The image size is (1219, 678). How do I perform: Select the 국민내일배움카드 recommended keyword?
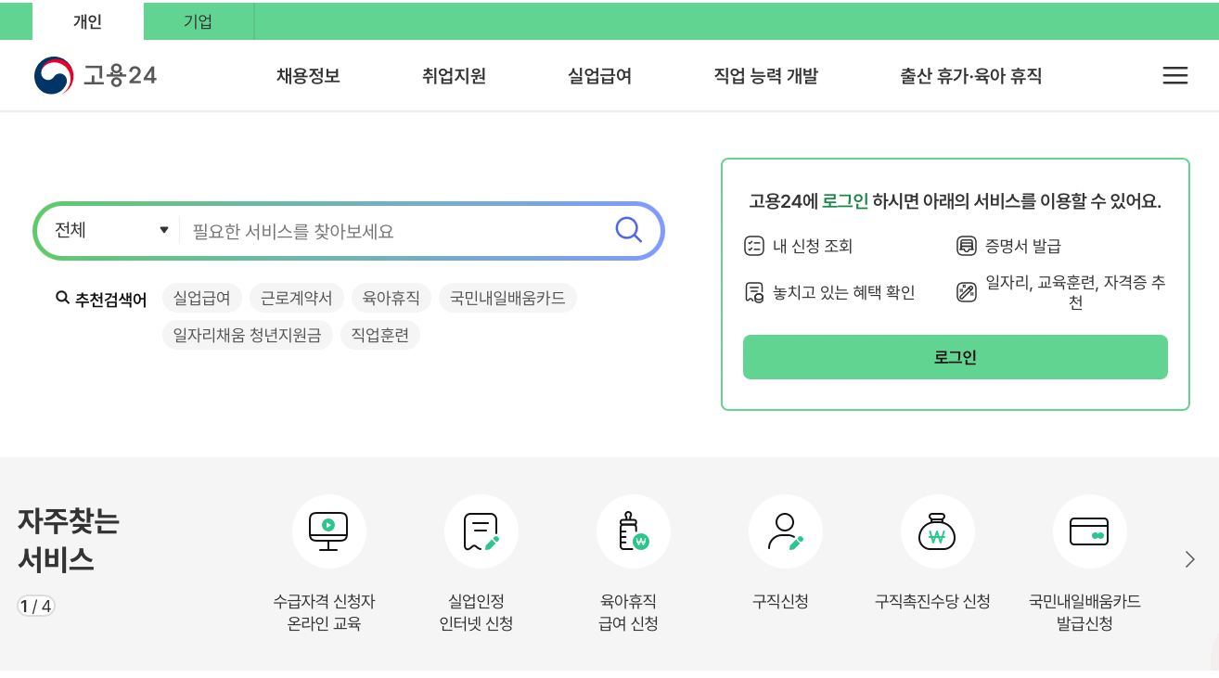coord(507,298)
